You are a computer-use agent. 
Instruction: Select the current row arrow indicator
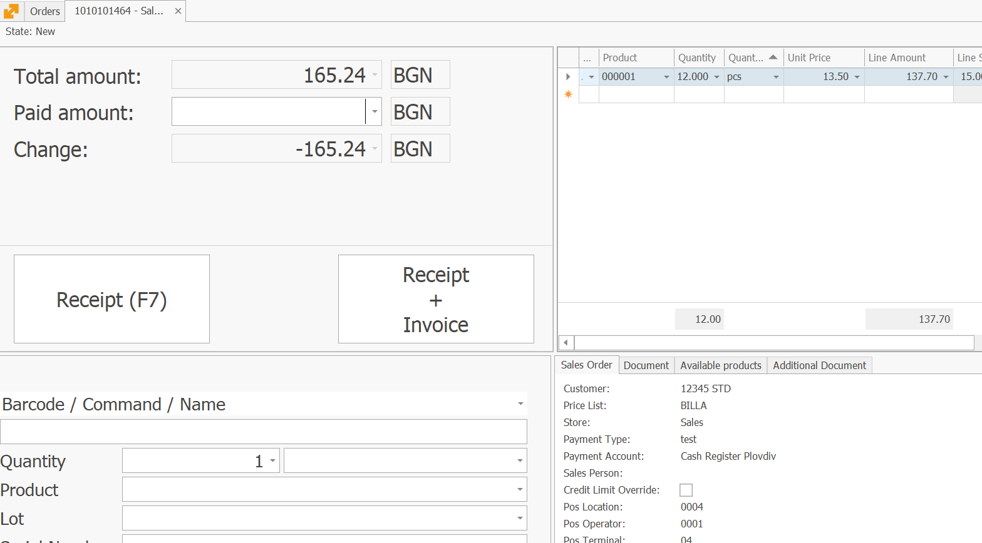pos(568,77)
